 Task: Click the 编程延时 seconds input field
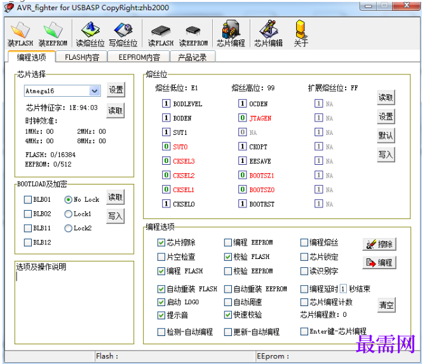(x=343, y=289)
